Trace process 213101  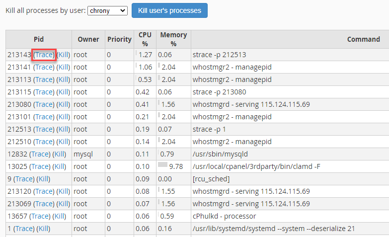tap(44, 117)
